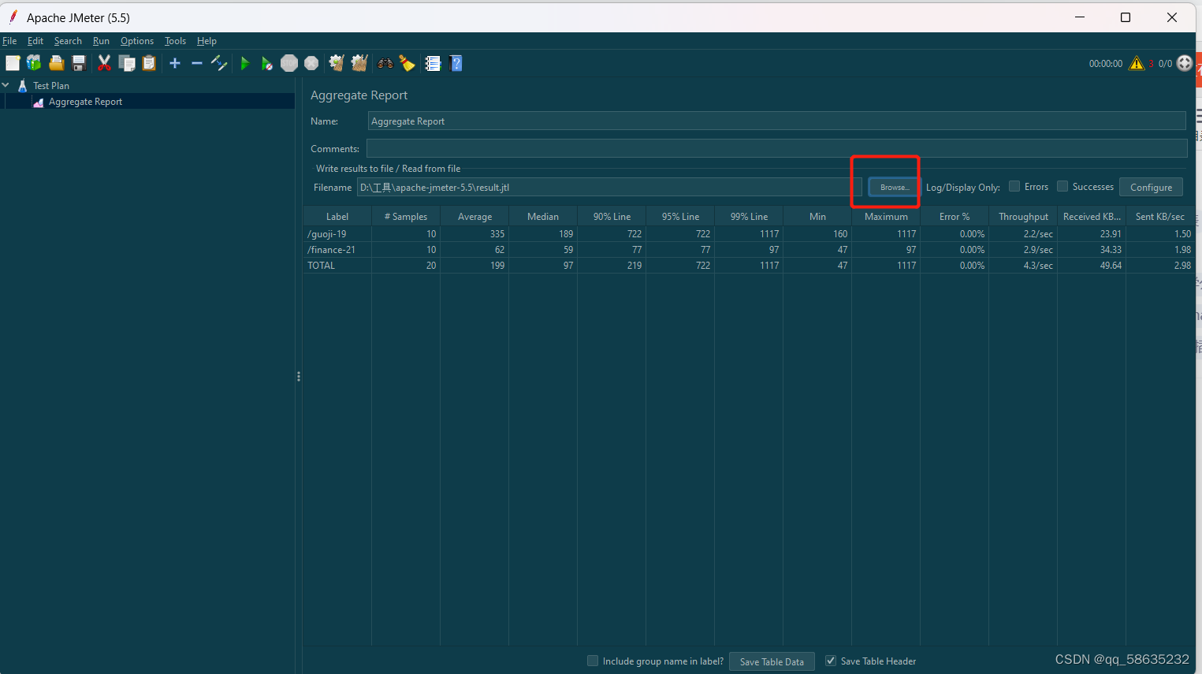The width and height of the screenshot is (1202, 674).
Task: Open the Edit menu
Action: click(x=35, y=41)
